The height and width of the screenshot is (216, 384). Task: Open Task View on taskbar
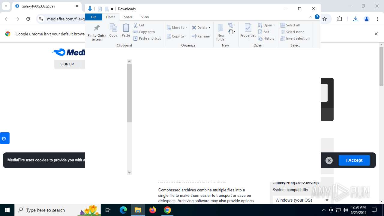(108, 210)
